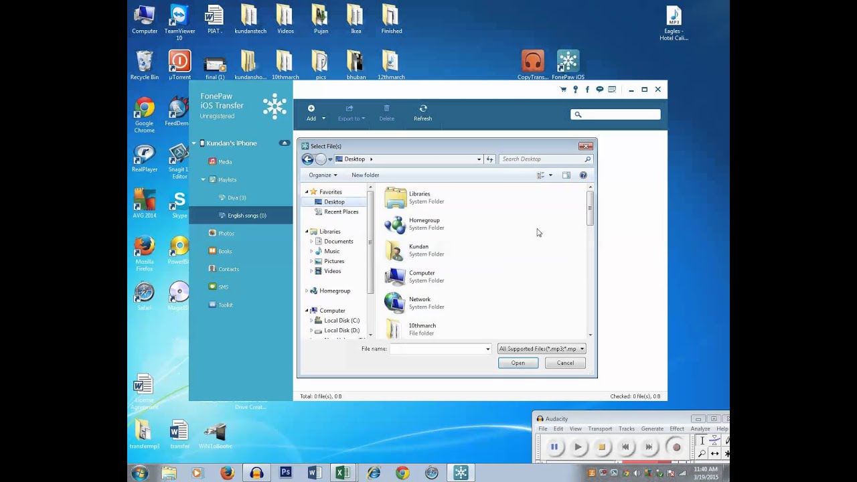This screenshot has height=482, width=857.
Task: Open the File menu in Audacity
Action: (x=543, y=429)
